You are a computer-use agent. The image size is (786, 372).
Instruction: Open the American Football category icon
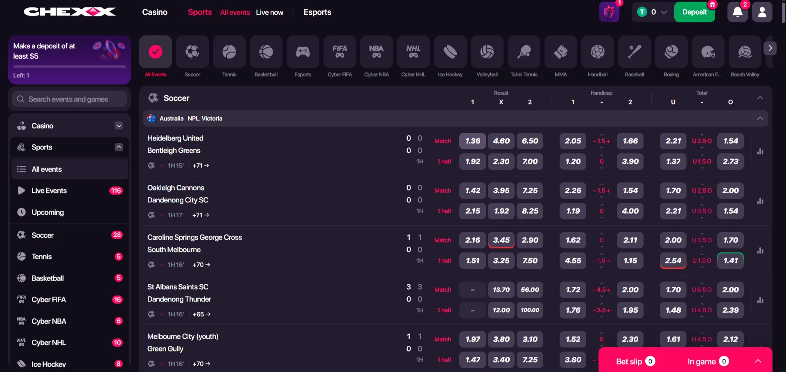pyautogui.click(x=708, y=52)
